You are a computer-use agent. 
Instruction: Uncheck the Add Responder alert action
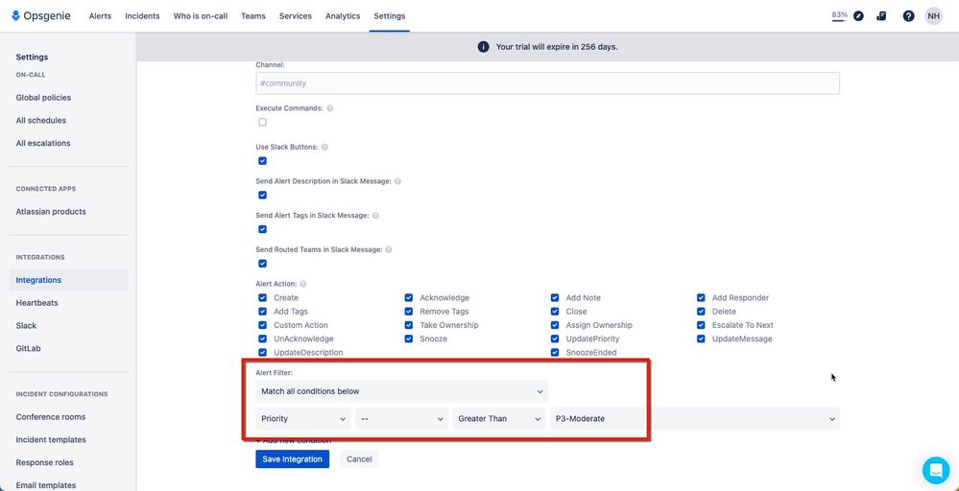(701, 298)
